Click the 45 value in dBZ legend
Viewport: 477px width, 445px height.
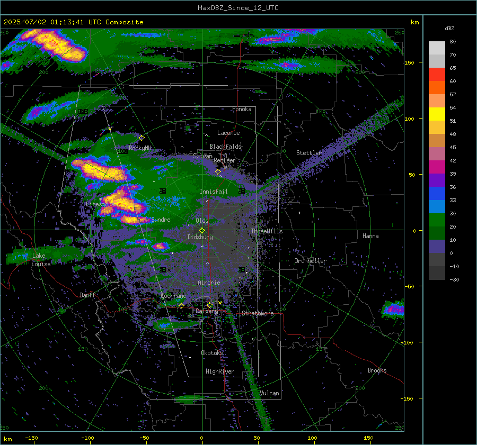click(x=453, y=147)
